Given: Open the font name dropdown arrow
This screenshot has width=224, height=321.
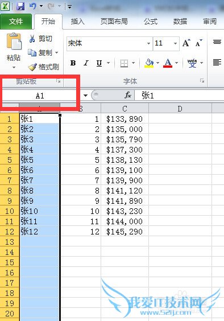Looking at the screenshot, I should tap(149, 43).
